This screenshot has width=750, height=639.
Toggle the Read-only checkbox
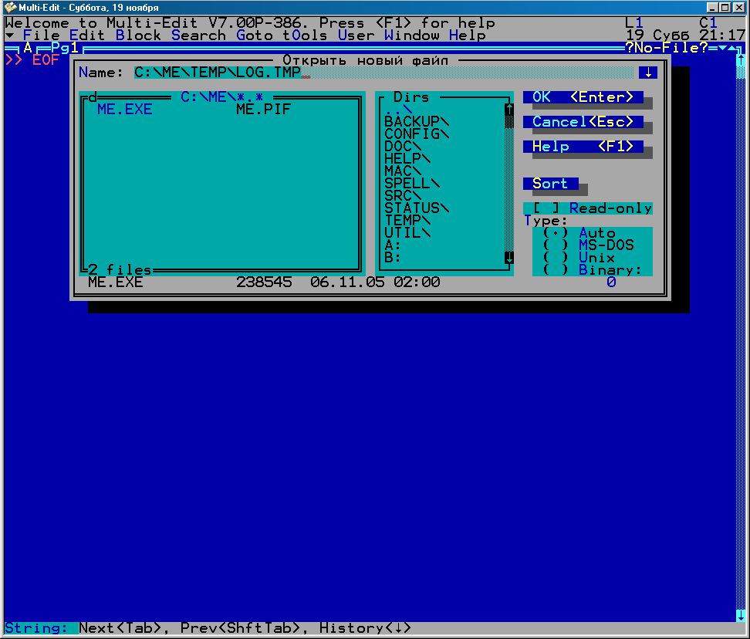[x=546, y=208]
